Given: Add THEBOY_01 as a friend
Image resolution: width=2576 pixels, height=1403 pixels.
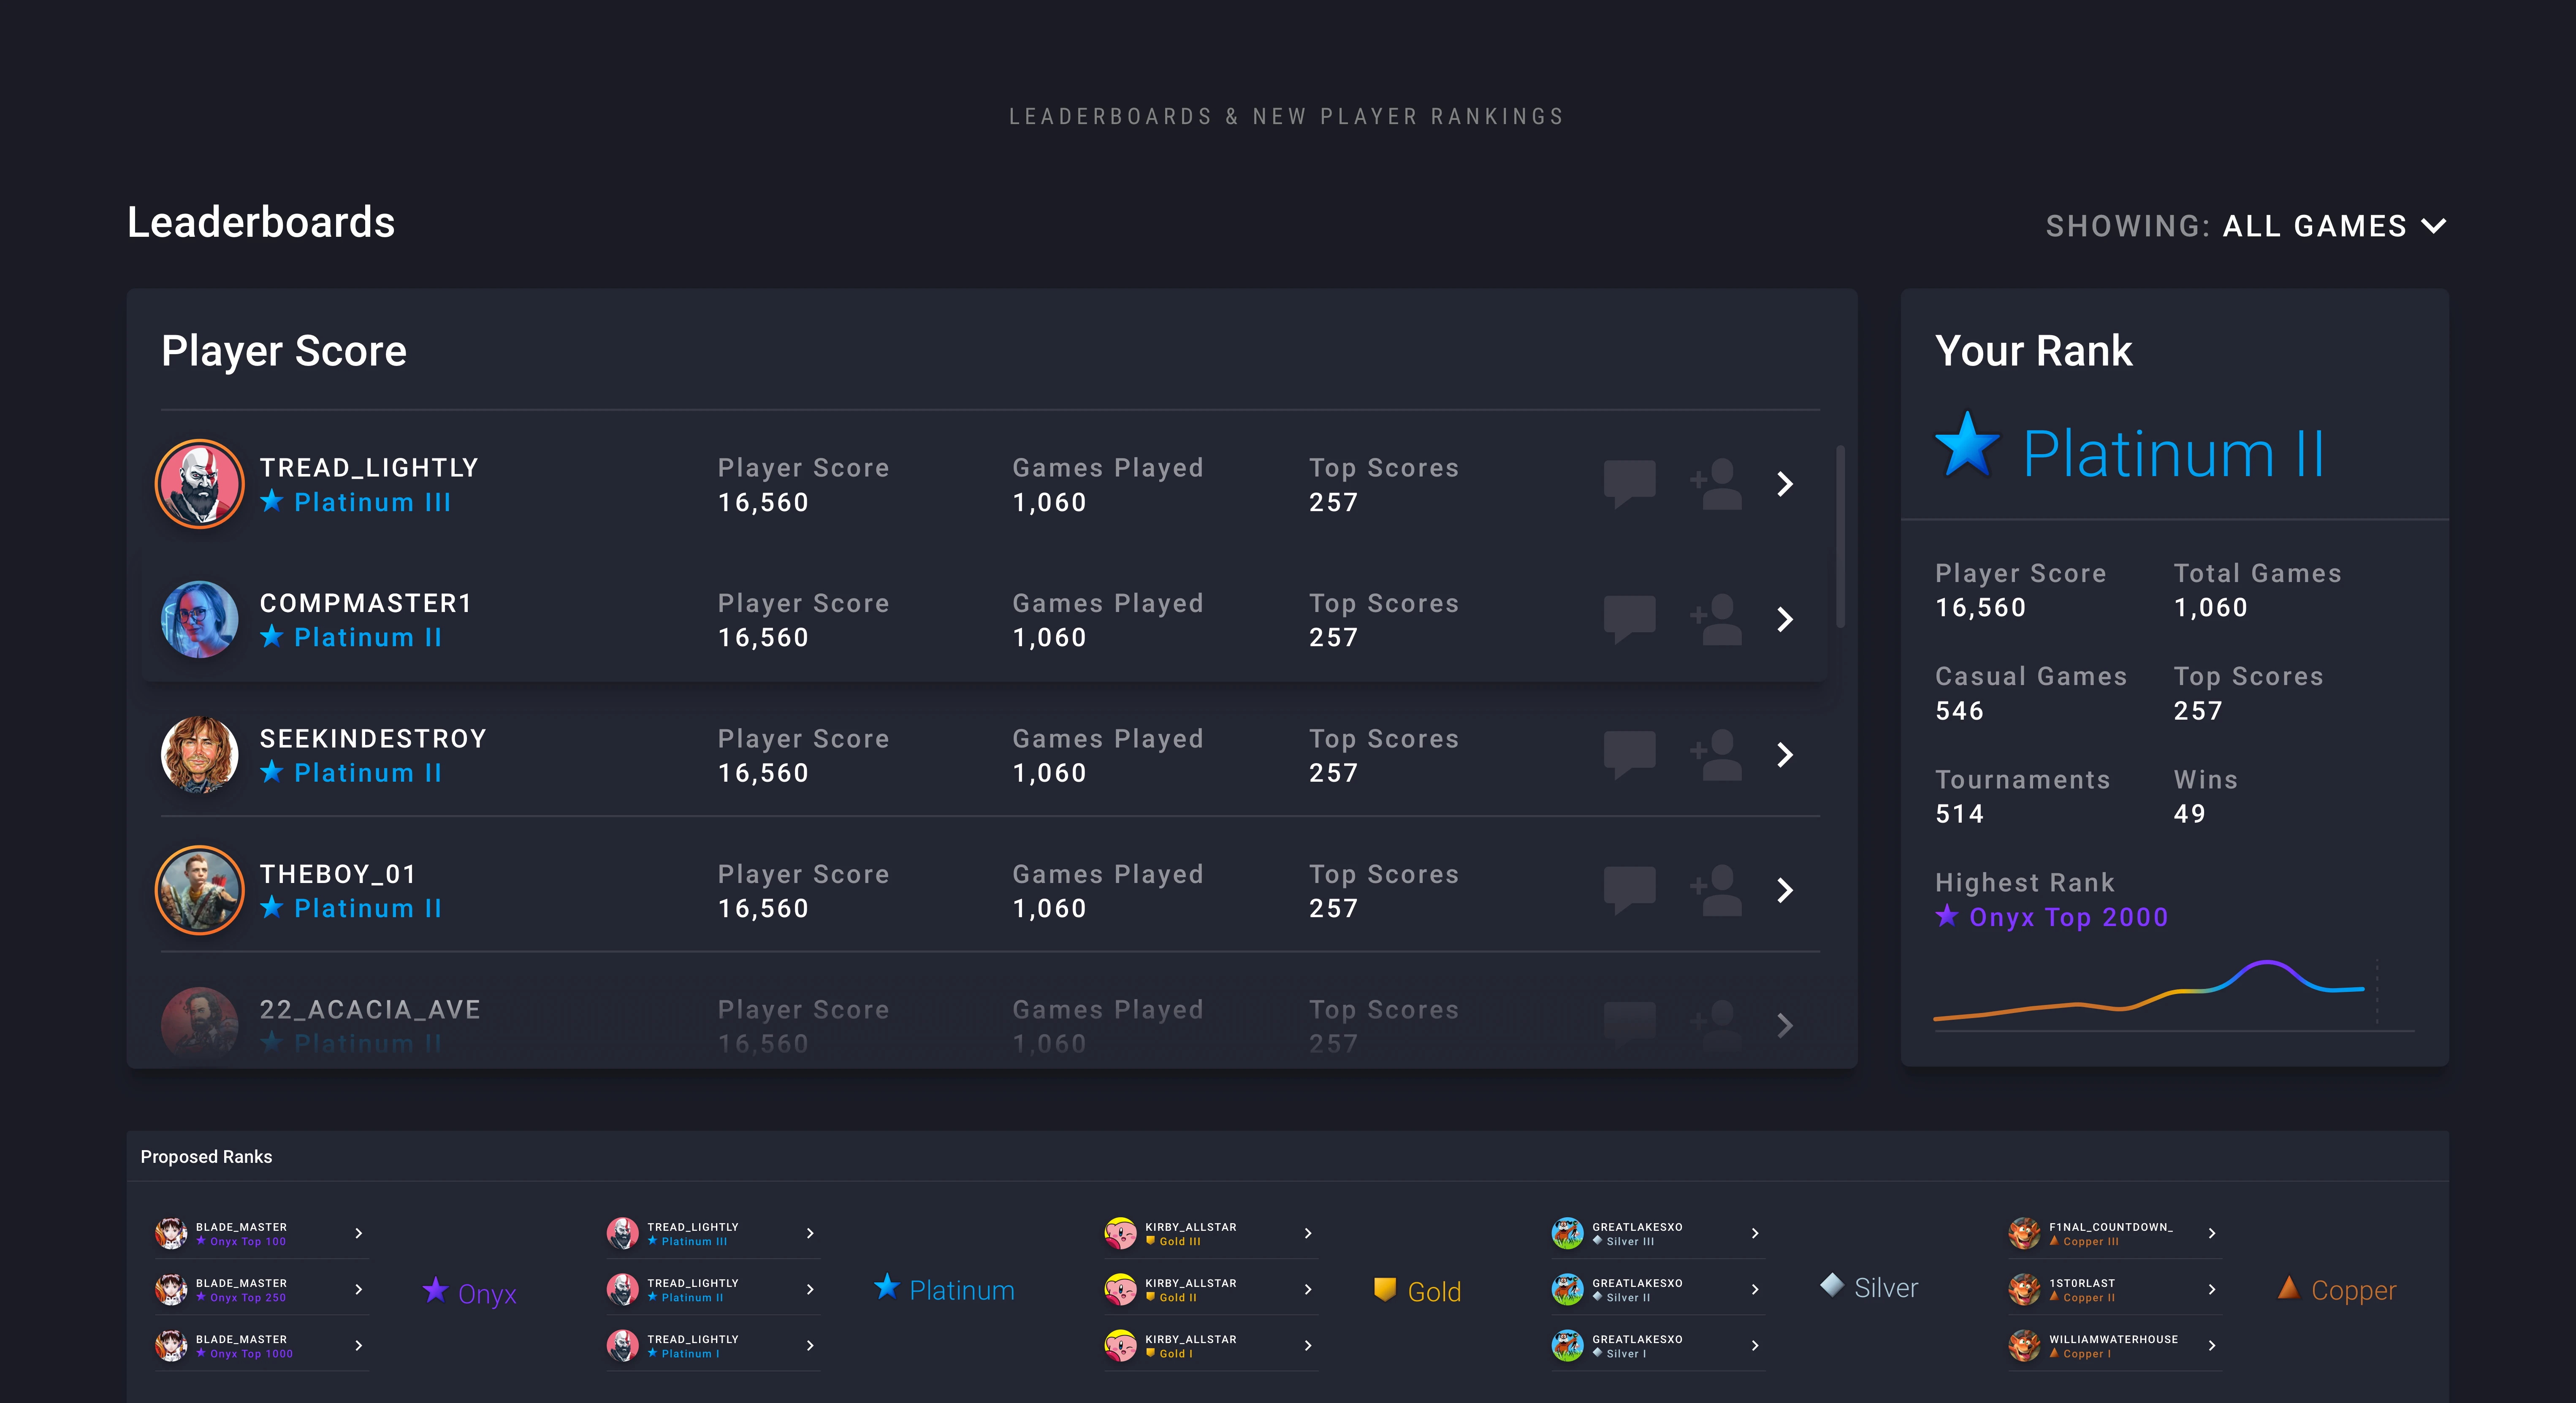Looking at the screenshot, I should coord(1716,890).
